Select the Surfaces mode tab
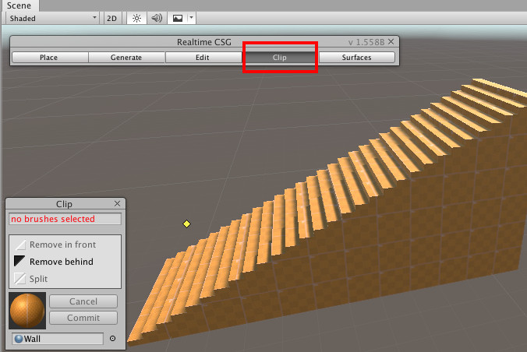This screenshot has width=527, height=352. point(356,58)
